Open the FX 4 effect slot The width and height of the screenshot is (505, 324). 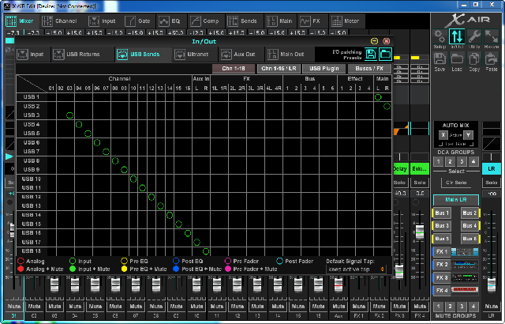tap(455, 291)
